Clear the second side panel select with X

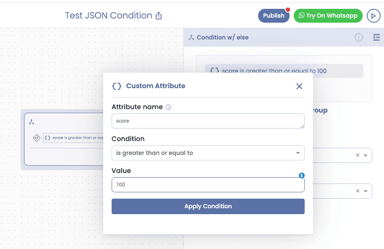pos(358,191)
